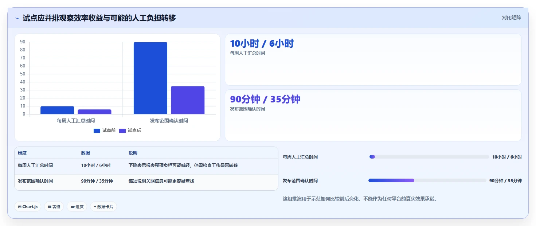The height and width of the screenshot is (226, 536).
Task: Click the tall 试点前 bar for 发布范围确认时间
Action: pos(150,78)
